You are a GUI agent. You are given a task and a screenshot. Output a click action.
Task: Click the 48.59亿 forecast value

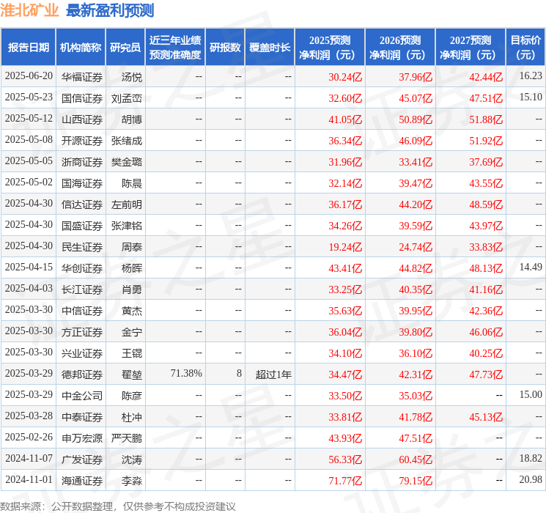point(486,204)
